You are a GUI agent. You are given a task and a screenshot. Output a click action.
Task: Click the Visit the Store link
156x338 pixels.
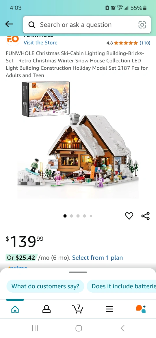click(40, 43)
